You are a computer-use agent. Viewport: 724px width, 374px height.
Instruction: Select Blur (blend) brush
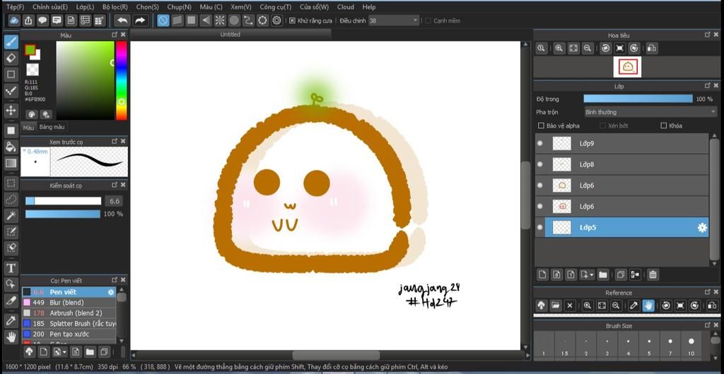(69, 303)
